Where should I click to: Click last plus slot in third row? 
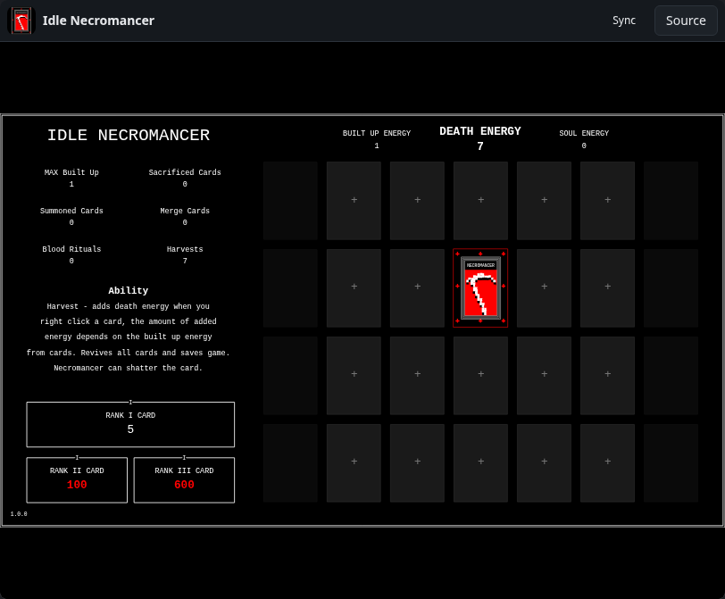point(607,375)
